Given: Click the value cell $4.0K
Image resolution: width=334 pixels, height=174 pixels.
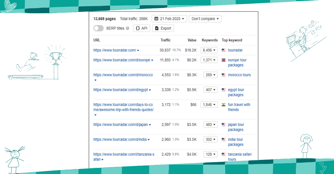Looking at the screenshot, I should point(192,154).
